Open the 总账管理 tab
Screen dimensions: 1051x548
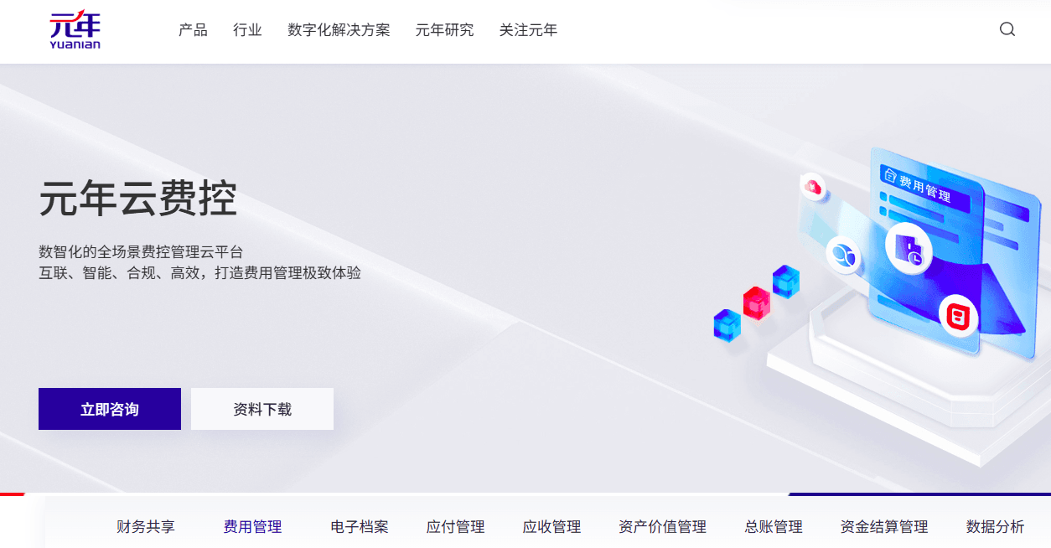pos(774,527)
